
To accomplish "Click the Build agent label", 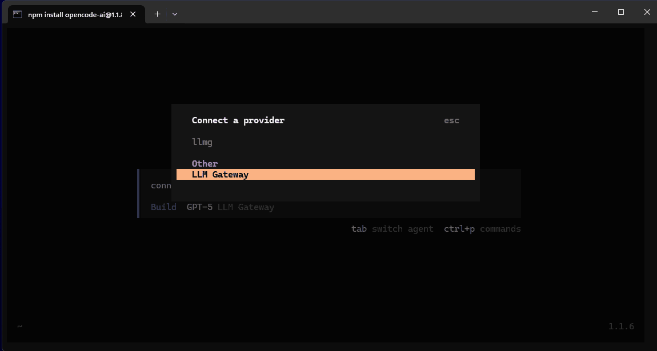I will point(163,207).
